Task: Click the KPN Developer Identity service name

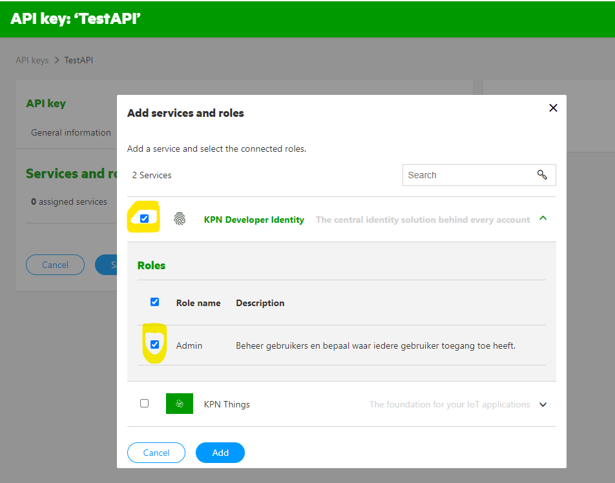Action: [254, 220]
